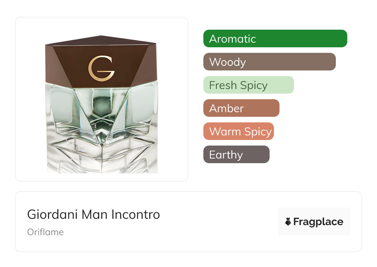Click the dark gray Earthy bar

pyautogui.click(x=236, y=155)
